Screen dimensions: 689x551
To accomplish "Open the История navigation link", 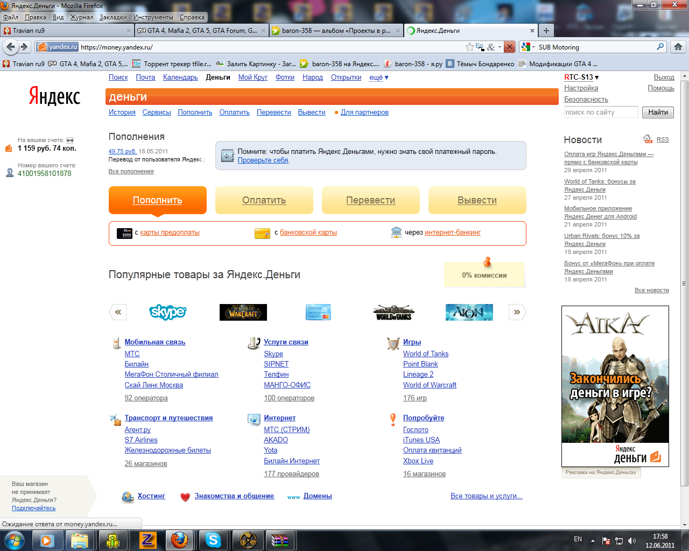I will 122,112.
